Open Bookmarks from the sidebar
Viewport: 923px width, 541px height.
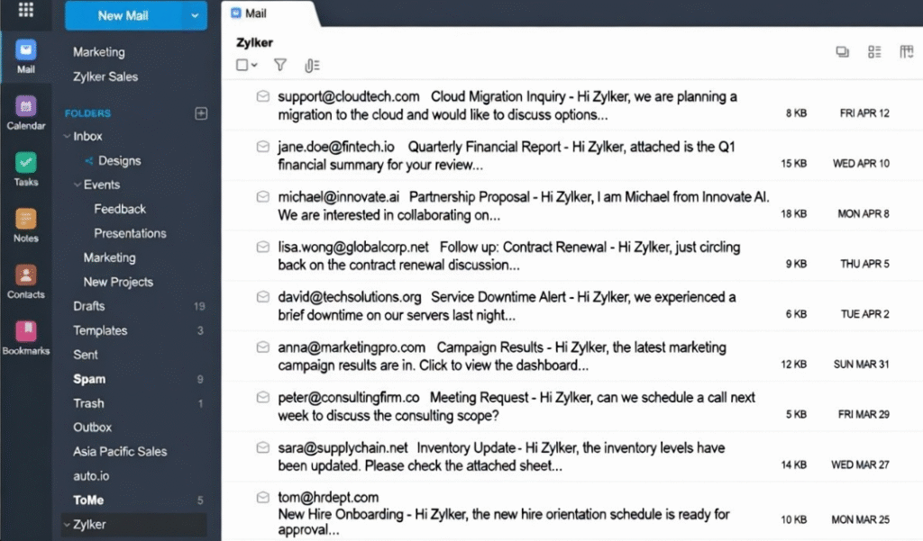[x=24, y=329]
